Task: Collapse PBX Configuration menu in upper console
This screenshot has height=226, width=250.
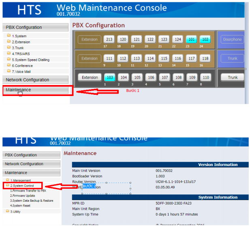Action: point(36,27)
